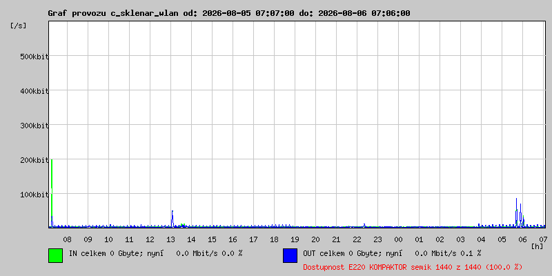Click the green IN legend color swatch
Image resolution: width=552 pixels, height=276 pixels.
56,255
